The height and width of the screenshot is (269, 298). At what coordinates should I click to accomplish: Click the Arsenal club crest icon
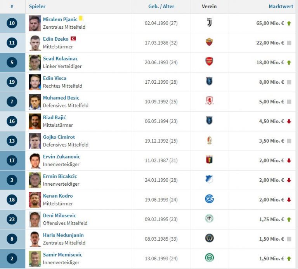pos(209,62)
